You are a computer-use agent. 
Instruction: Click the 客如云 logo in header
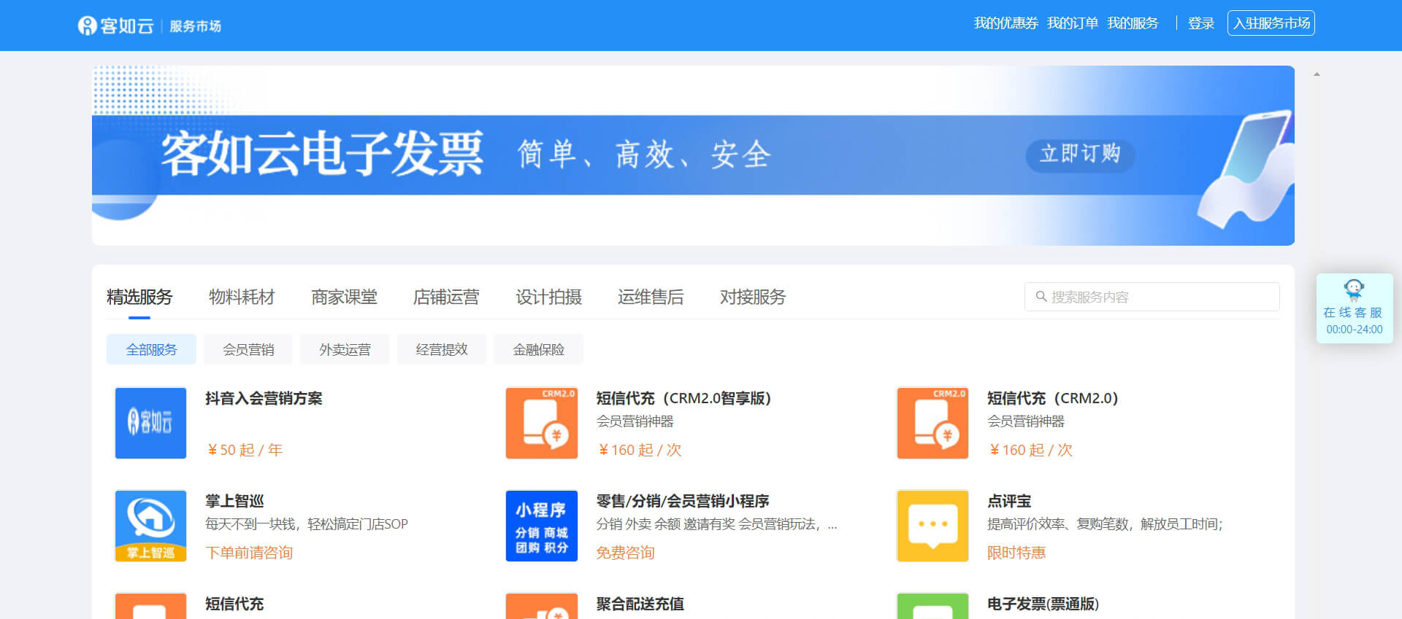click(116, 26)
